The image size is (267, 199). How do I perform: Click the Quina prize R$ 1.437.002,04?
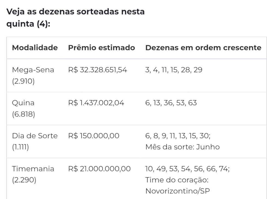tap(96, 103)
